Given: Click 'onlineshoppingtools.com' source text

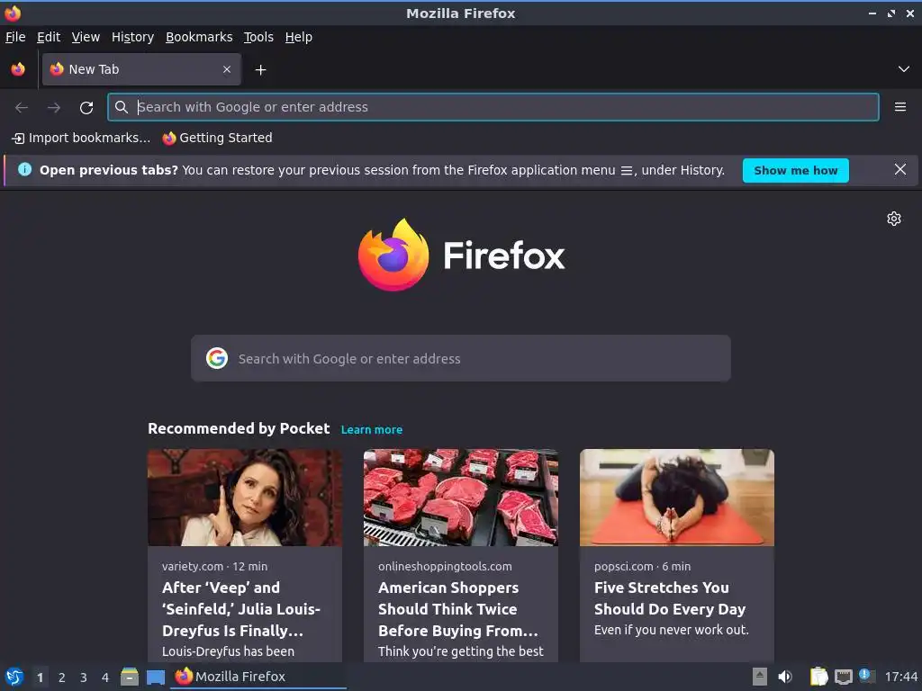Looking at the screenshot, I should [x=445, y=567].
